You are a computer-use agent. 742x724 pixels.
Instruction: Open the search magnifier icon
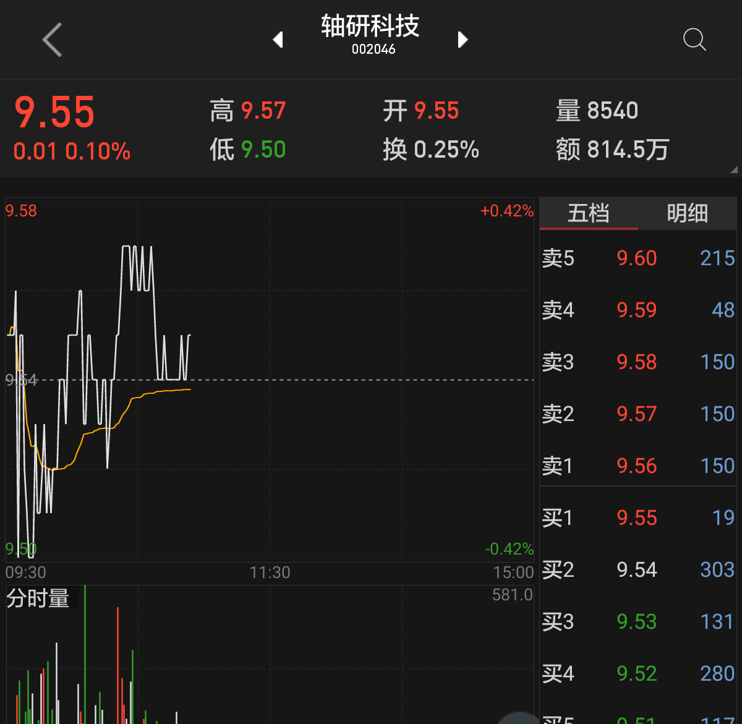(694, 40)
